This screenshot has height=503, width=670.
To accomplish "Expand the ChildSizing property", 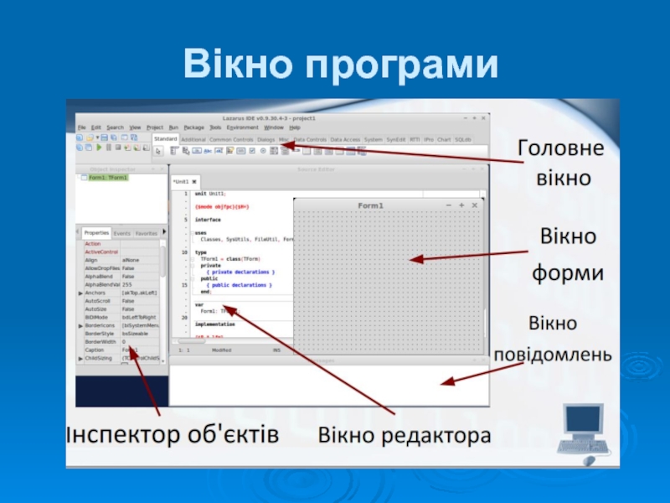I will [80, 359].
